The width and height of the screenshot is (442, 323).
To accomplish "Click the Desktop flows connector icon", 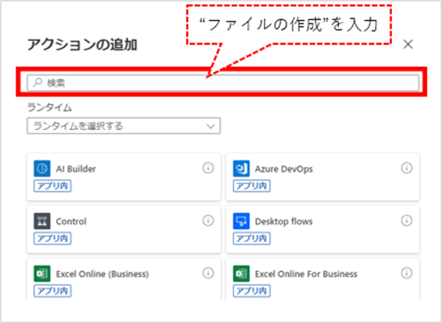I will 242,221.
